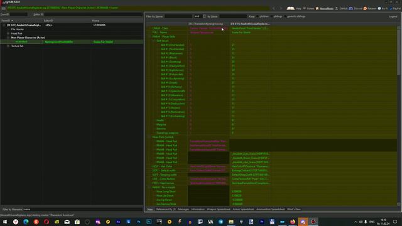The width and height of the screenshot is (402, 226).
Task: Expand the Texture Set group
Action: [x=8, y=46]
